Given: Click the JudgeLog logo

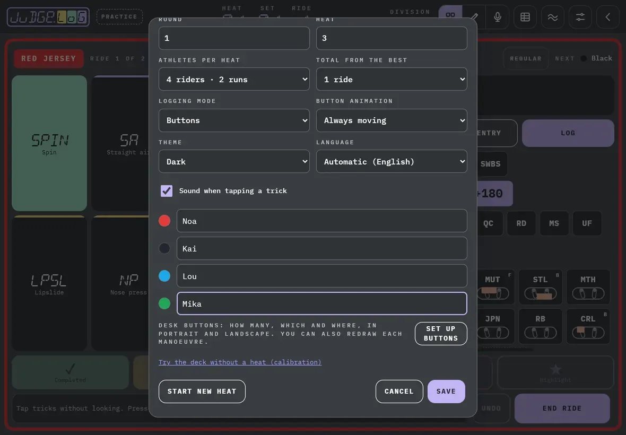Looking at the screenshot, I should point(48,17).
